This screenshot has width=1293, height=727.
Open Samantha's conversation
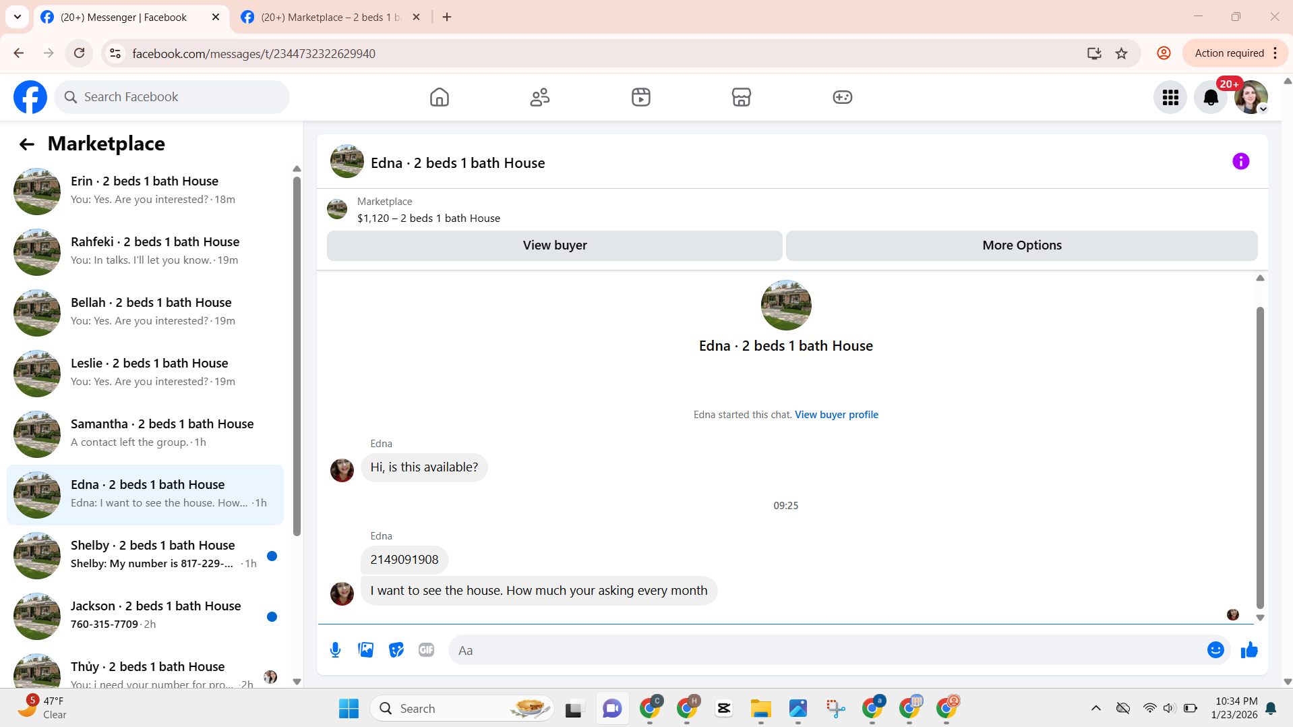[145, 434]
